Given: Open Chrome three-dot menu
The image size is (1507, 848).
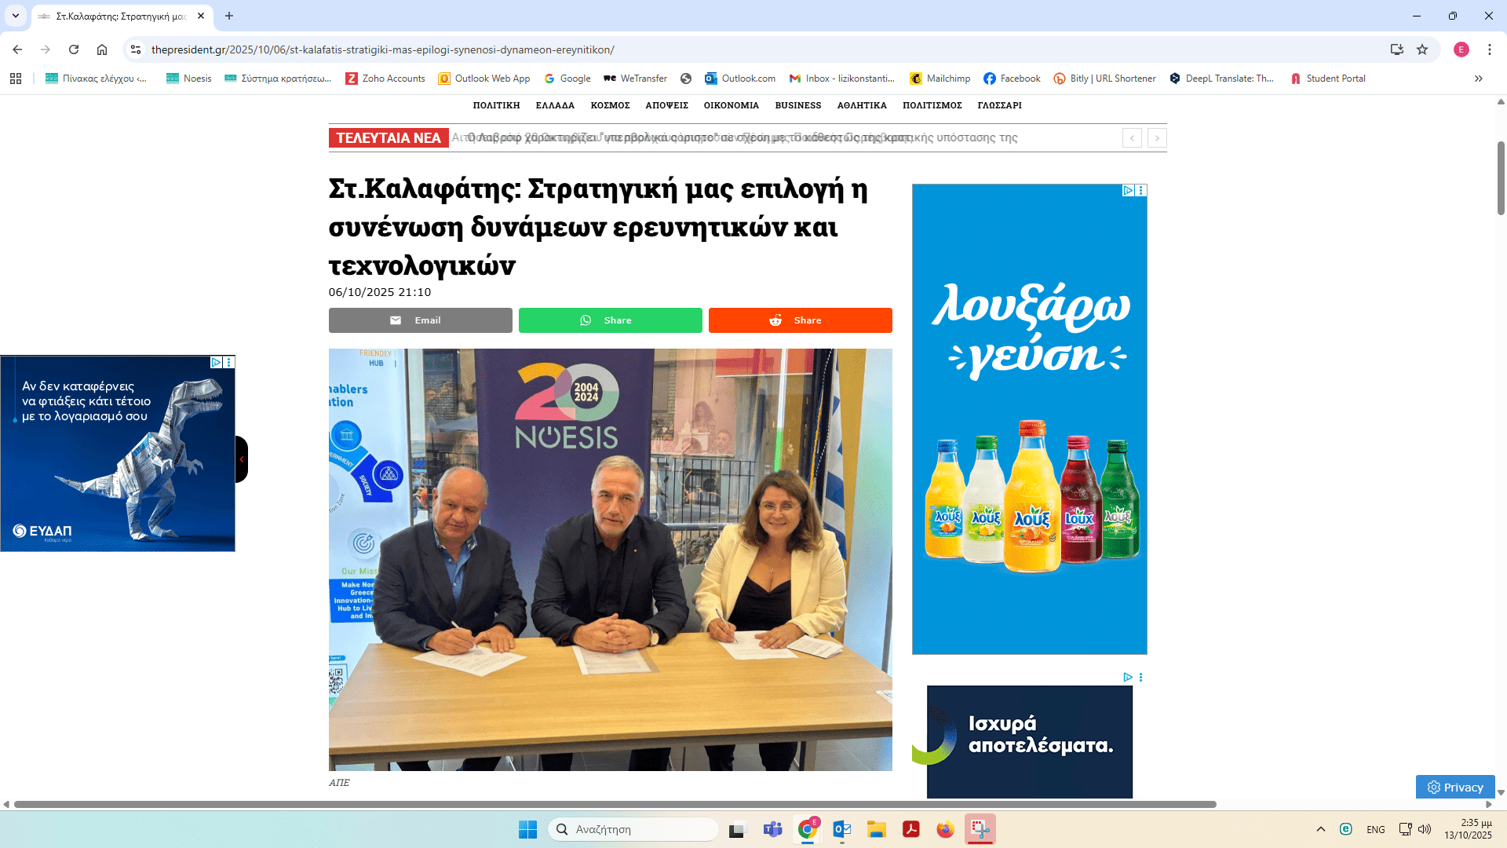Looking at the screenshot, I should tap(1489, 49).
